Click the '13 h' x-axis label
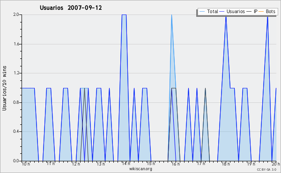Image resolution: width=281 pixels, height=173 pixels. [101, 164]
